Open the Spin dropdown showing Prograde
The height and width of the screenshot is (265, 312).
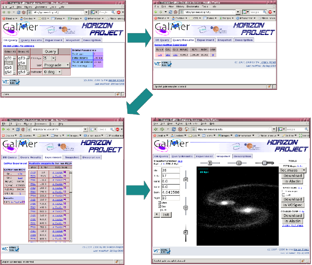pyautogui.click(x=56, y=65)
